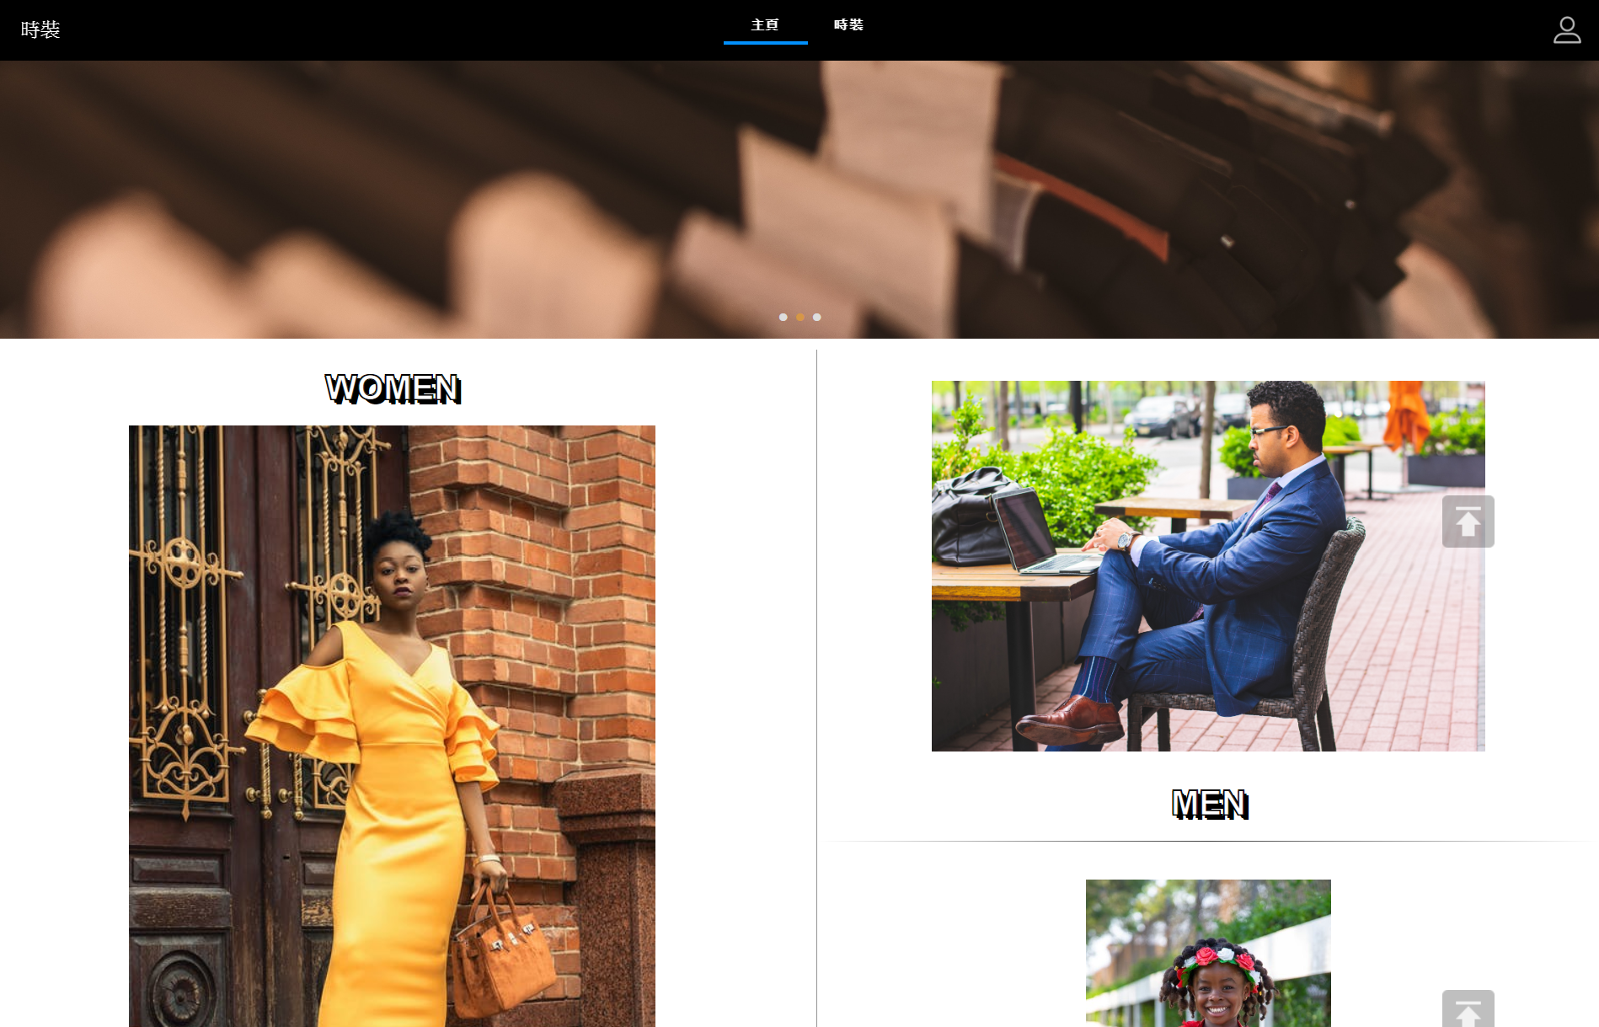The image size is (1599, 1027).
Task: Select the orange middle carousel dot
Action: [800, 318]
